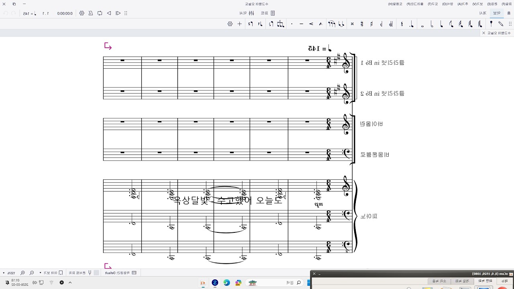514x289 pixels.
Task: Open the 페이지 보기 view mode dropdown
Action: point(51,273)
